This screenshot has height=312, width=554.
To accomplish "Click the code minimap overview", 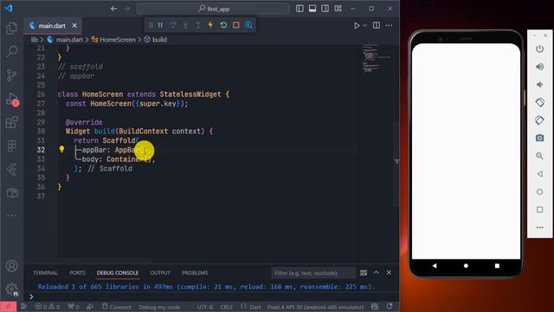I will click(x=377, y=58).
